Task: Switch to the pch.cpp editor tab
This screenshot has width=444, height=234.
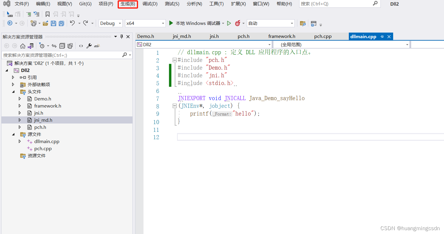Action: point(323,36)
